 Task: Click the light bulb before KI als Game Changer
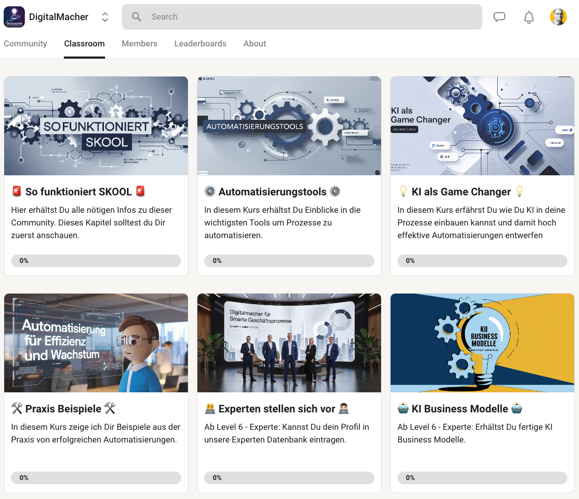[x=403, y=191]
